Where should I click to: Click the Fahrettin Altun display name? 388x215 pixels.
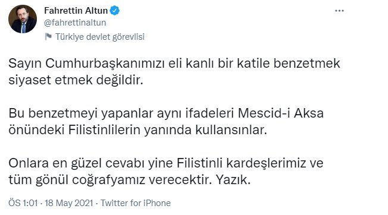point(76,11)
